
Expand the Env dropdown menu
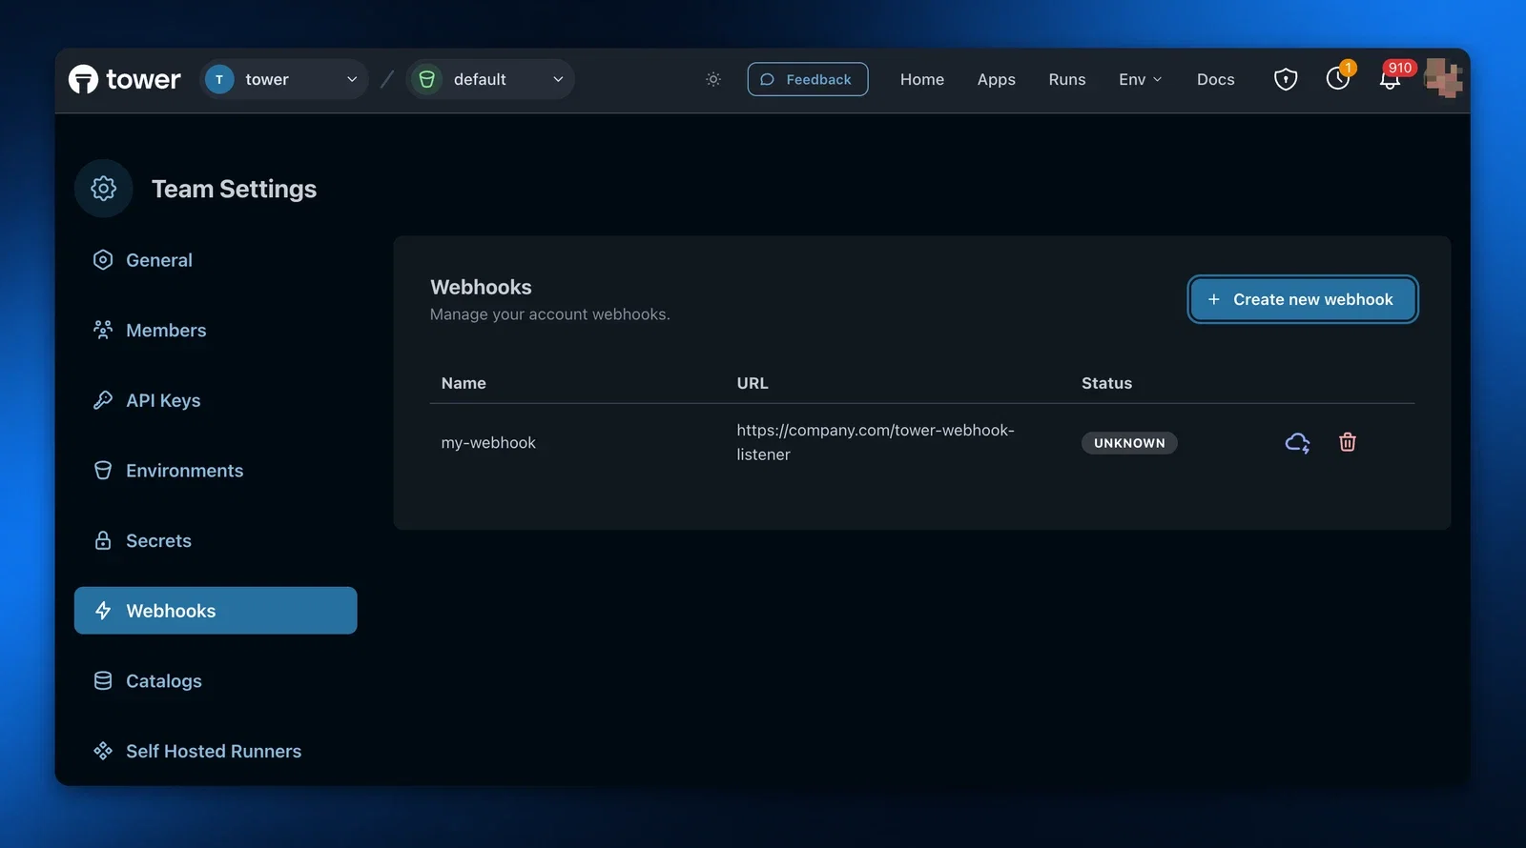[x=1141, y=79]
